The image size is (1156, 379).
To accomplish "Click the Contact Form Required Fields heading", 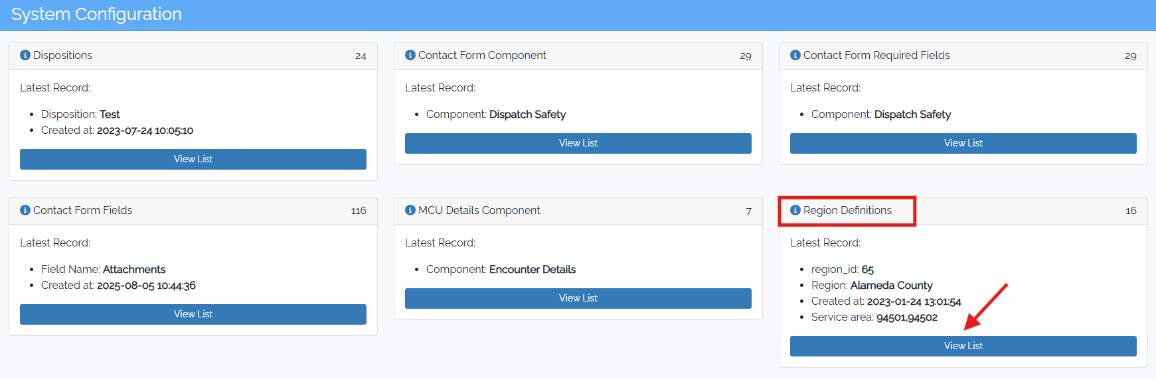I will click(876, 55).
